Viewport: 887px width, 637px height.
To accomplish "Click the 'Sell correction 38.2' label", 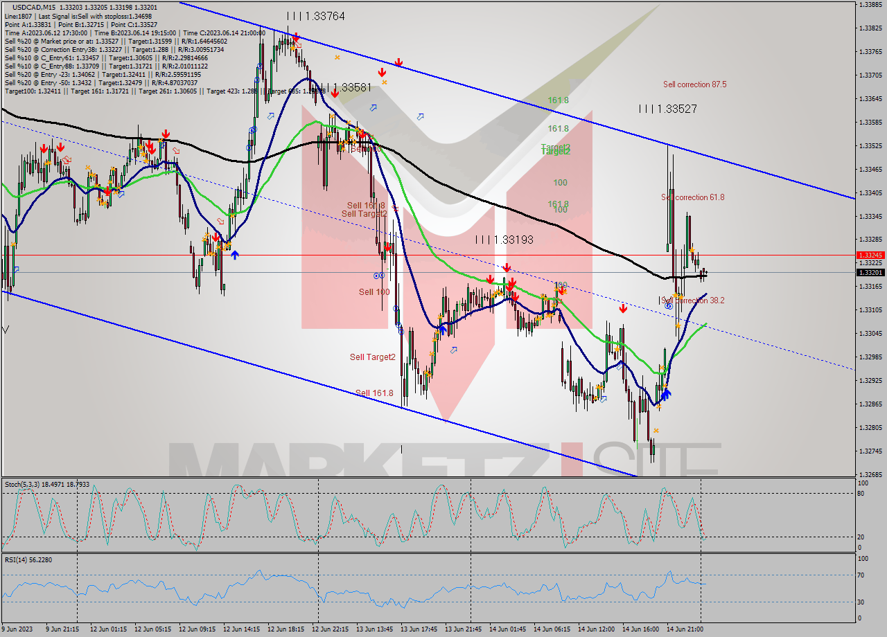I will tap(693, 300).
